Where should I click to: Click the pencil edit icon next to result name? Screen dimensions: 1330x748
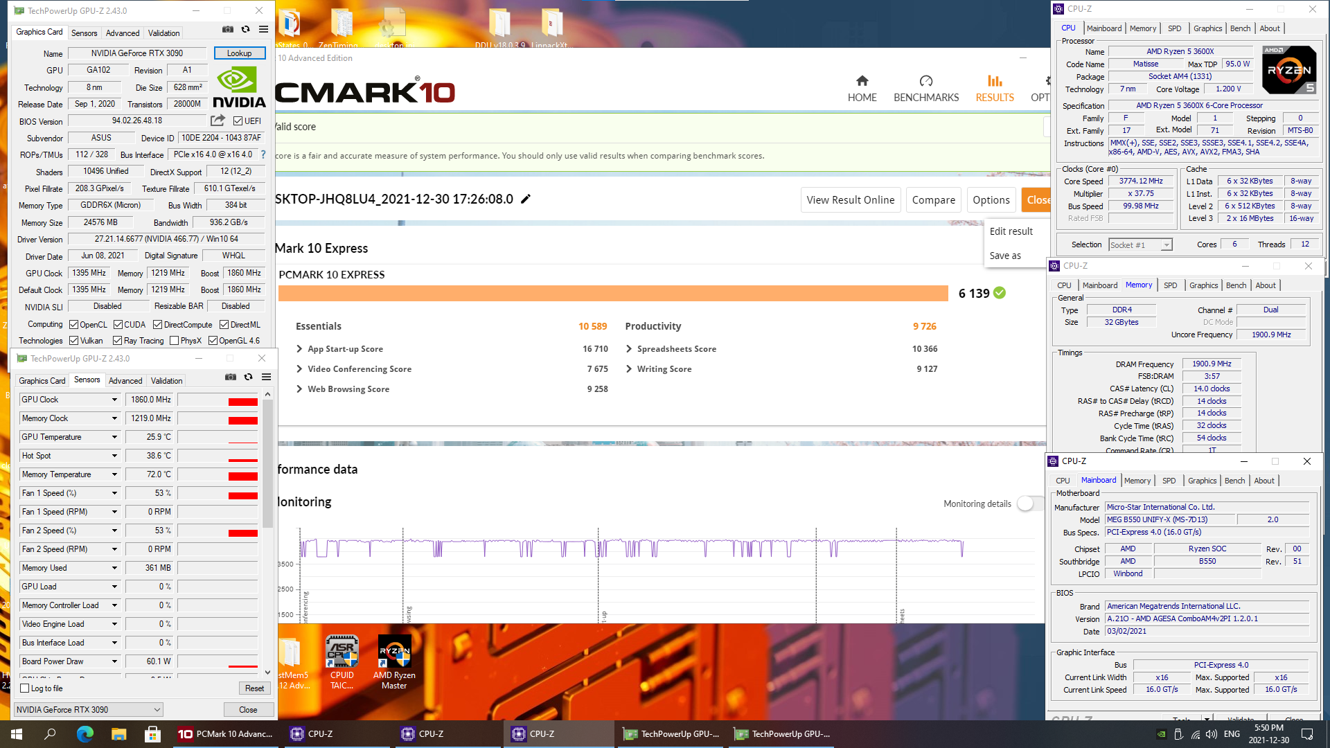526,199
